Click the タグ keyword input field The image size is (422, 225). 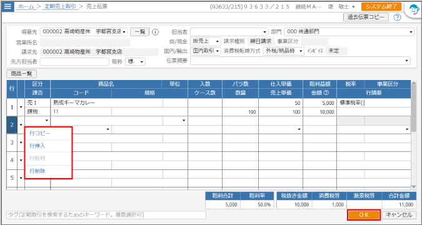coord(106,215)
